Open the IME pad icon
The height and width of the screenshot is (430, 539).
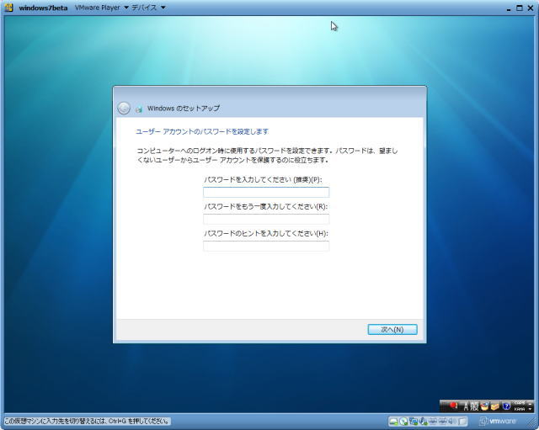(485, 406)
